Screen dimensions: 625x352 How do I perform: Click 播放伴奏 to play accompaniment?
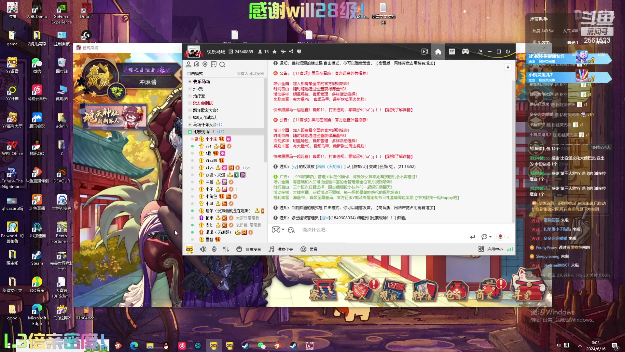[x=281, y=249]
